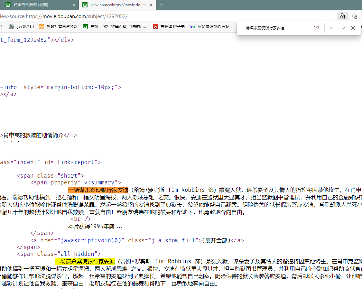Click the yellow highlighted 一场谋杀案使银行家安迪 match
The image size is (362, 289).
point(85,261)
